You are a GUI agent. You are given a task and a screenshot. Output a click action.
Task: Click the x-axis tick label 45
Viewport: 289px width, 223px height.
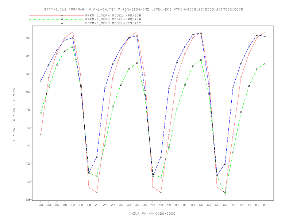pyautogui.click(x=161, y=205)
